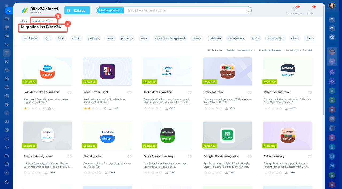The width and height of the screenshot is (342, 189).
Task: Select the conversation tag
Action: tap(275, 38)
